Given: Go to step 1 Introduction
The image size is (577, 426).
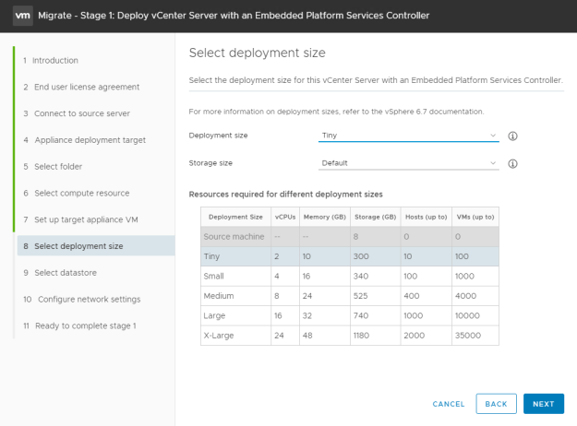Looking at the screenshot, I should pyautogui.click(x=51, y=60).
